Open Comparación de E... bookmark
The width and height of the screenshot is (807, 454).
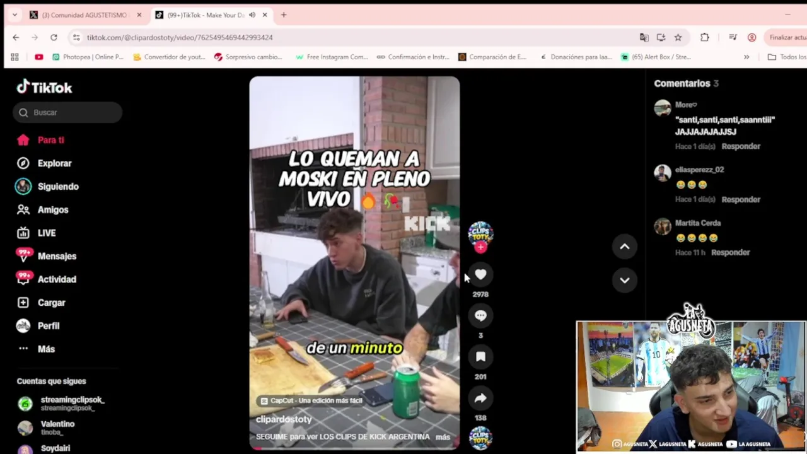(492, 57)
